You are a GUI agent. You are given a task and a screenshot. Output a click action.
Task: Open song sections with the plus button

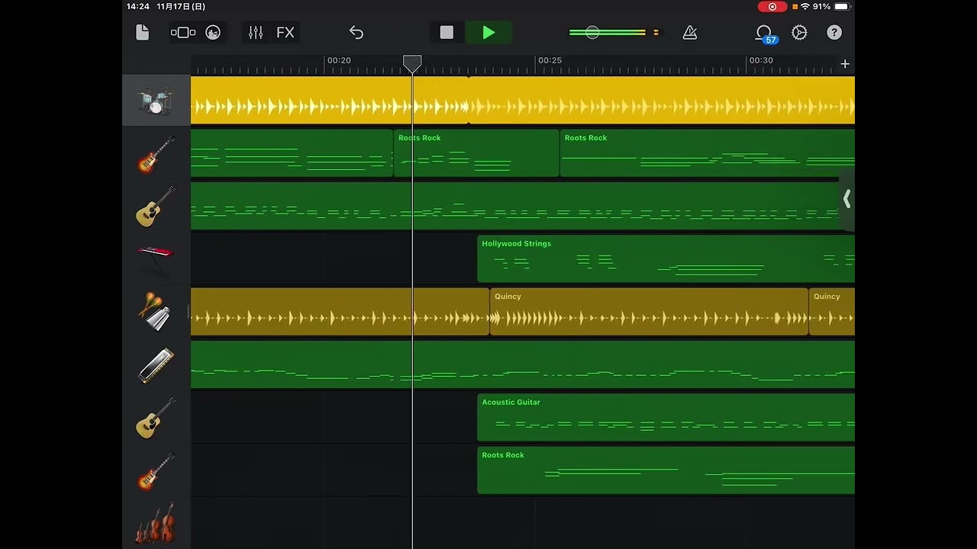coord(844,64)
